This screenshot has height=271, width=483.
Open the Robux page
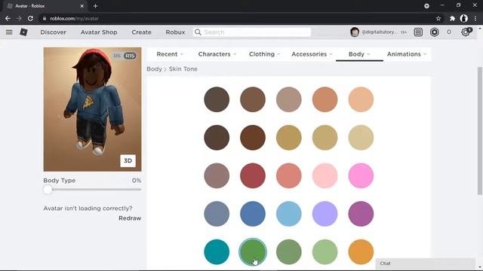point(175,32)
